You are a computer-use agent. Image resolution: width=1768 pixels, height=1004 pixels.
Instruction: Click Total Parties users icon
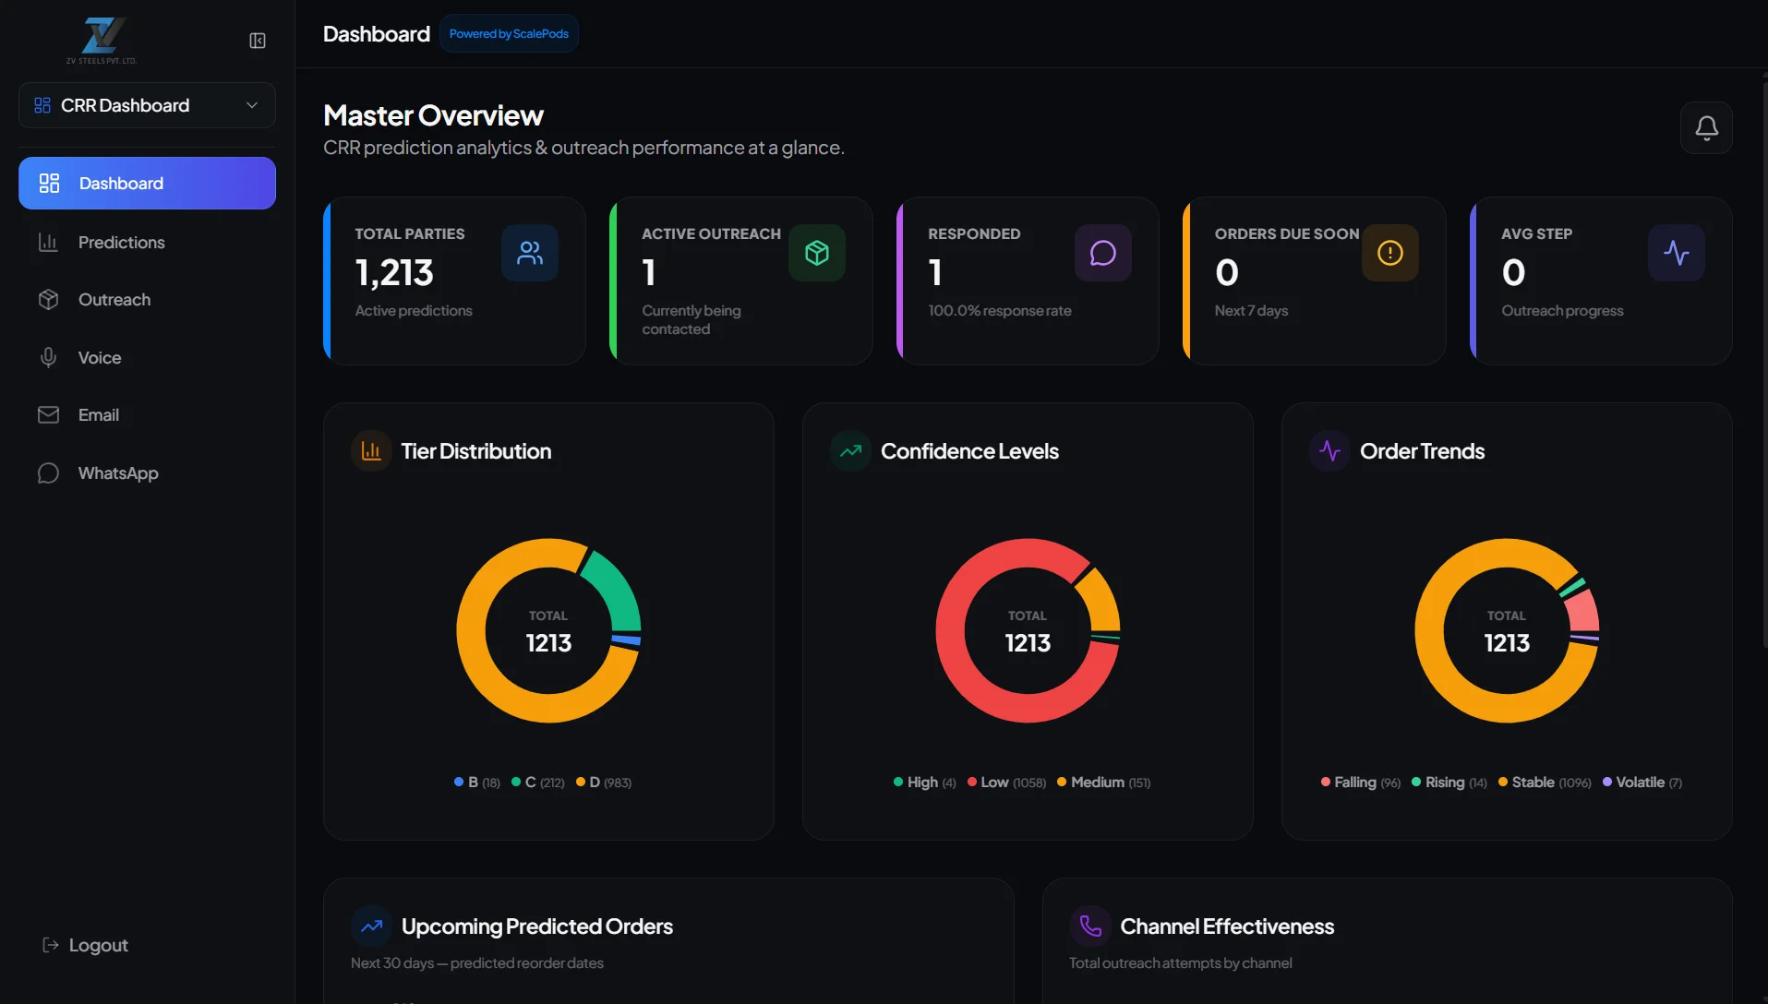coord(530,253)
